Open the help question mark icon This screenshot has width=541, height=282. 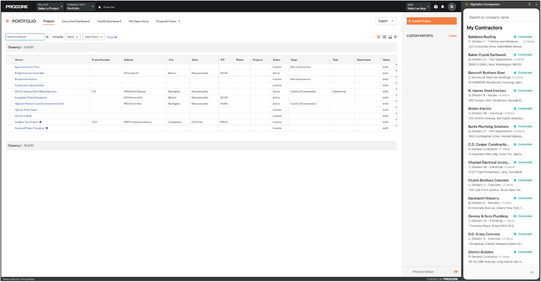coord(436,7)
